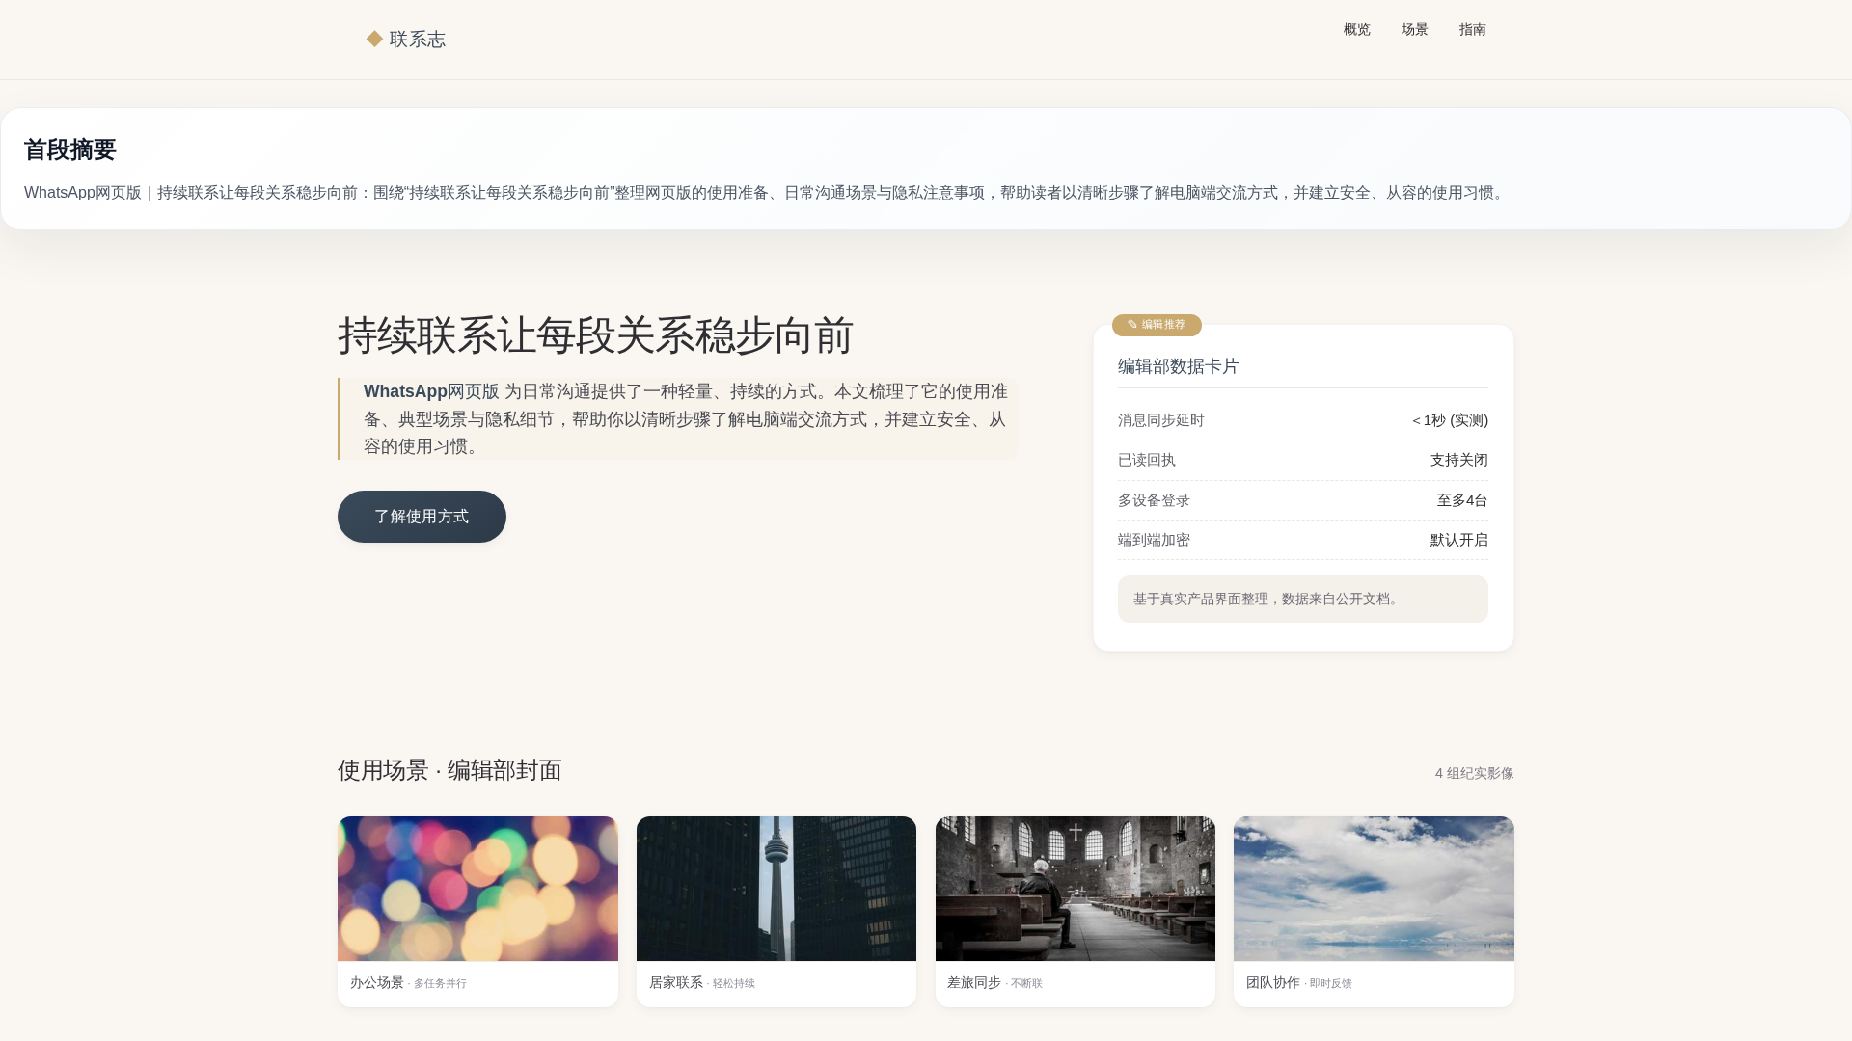Click the value 支持关闭
Image resolution: width=1852 pixels, height=1041 pixels.
point(1458,460)
